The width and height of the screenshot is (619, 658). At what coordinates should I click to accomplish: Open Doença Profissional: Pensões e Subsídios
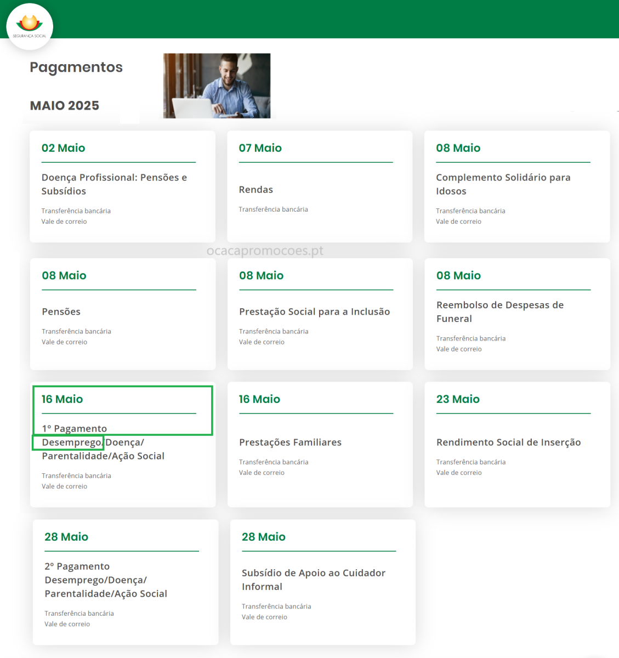pyautogui.click(x=114, y=184)
